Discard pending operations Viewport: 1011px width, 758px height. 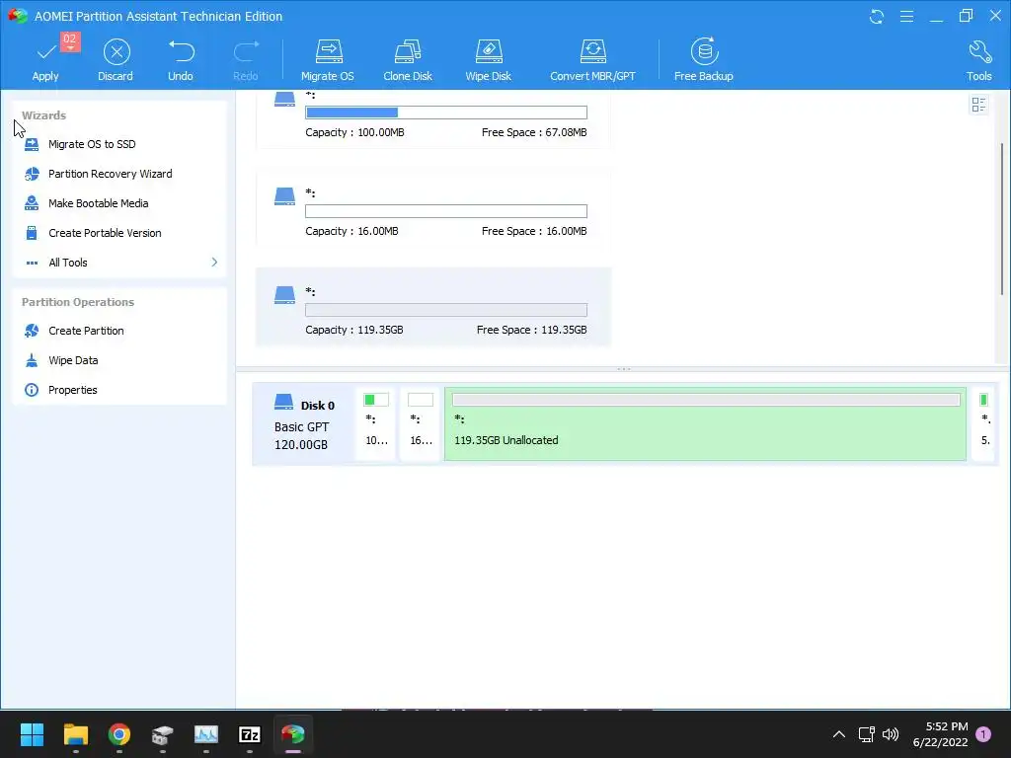(x=117, y=59)
